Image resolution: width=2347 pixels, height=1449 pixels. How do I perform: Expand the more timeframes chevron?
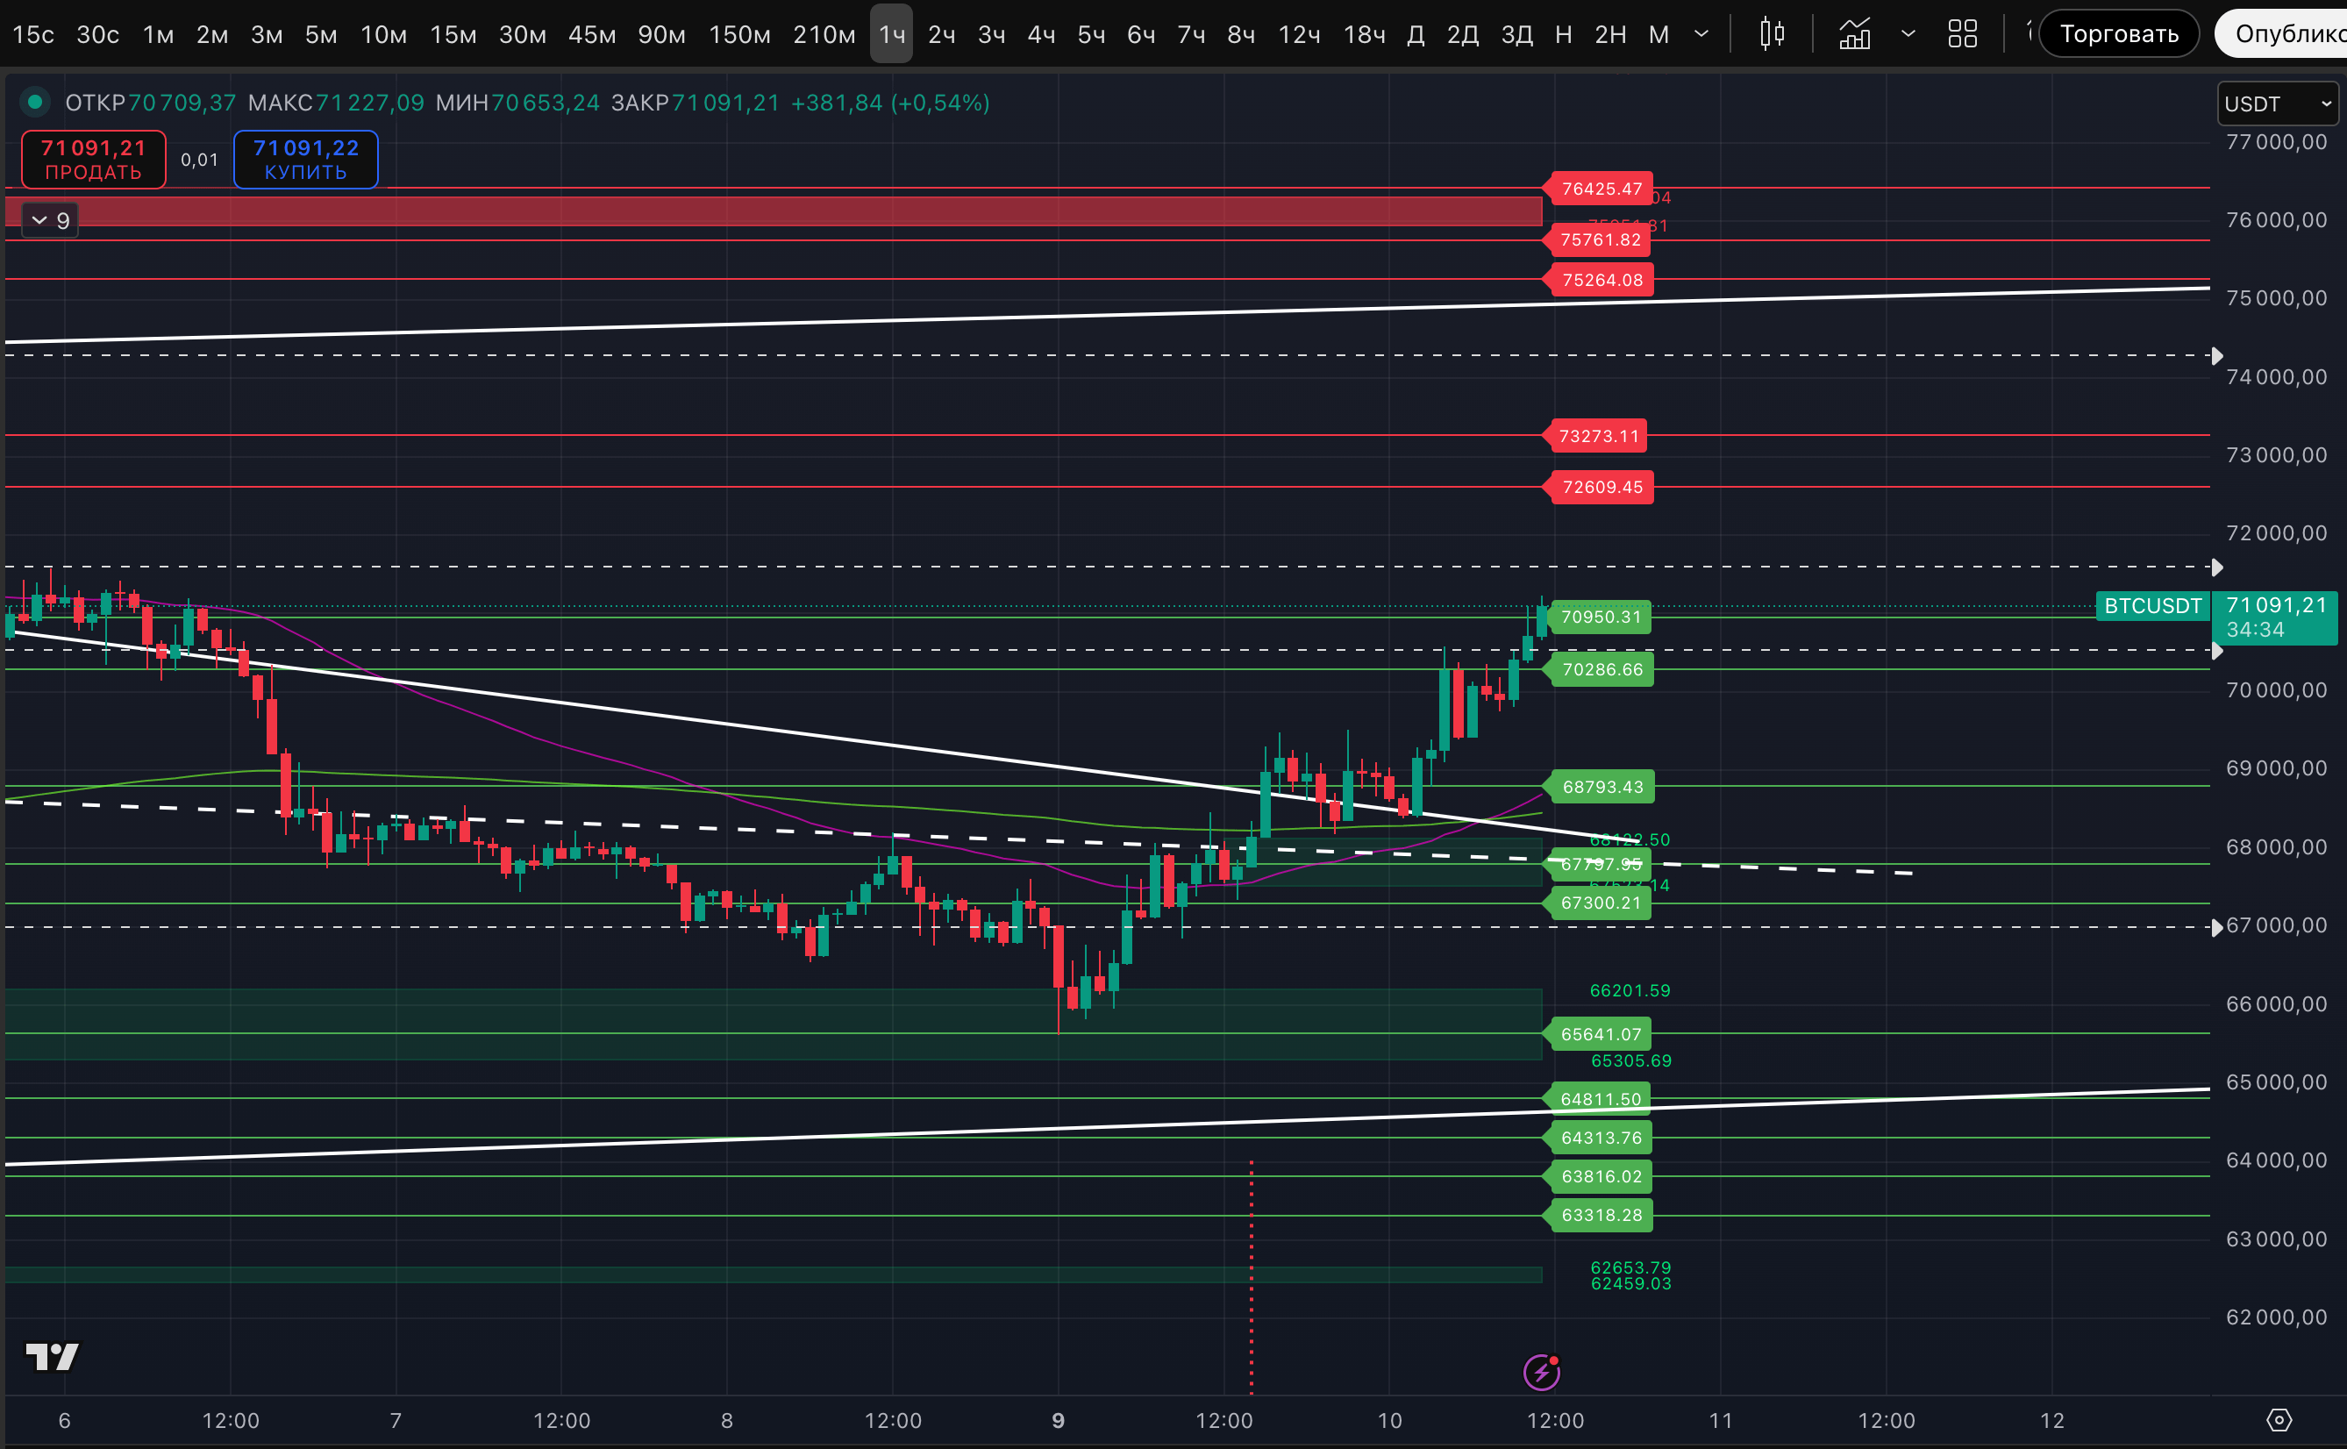click(1701, 34)
